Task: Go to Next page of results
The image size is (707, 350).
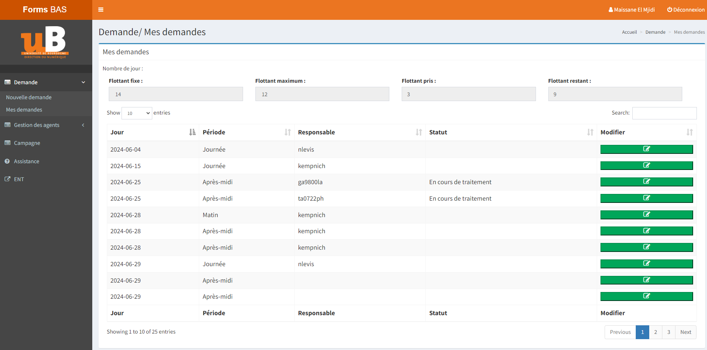Action: click(x=685, y=332)
